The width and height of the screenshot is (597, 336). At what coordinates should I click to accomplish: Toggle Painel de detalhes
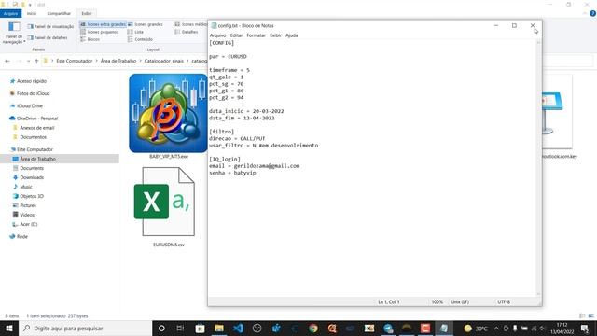(x=48, y=37)
